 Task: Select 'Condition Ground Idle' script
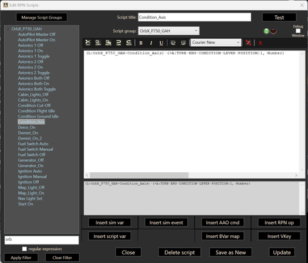pyautogui.click(x=38, y=117)
